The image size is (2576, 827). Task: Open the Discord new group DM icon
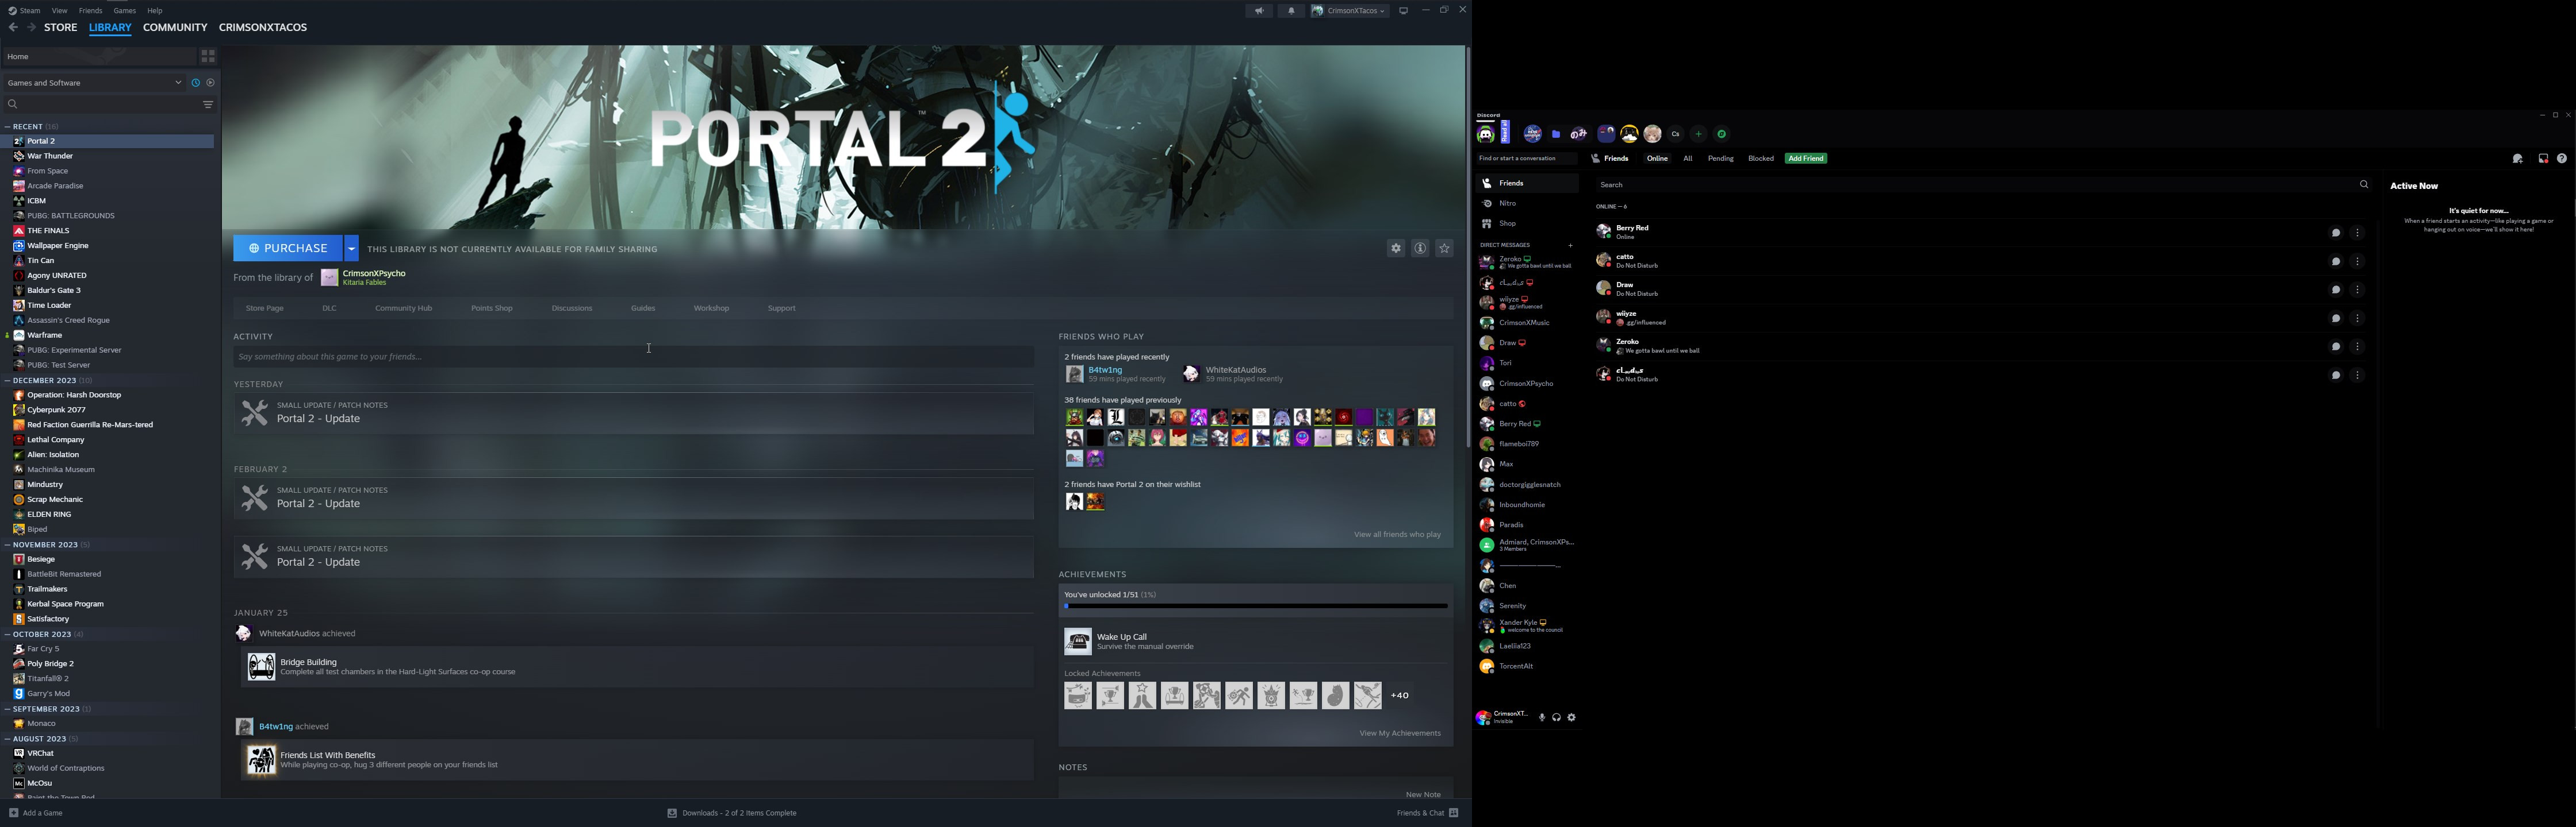pyautogui.click(x=2517, y=159)
